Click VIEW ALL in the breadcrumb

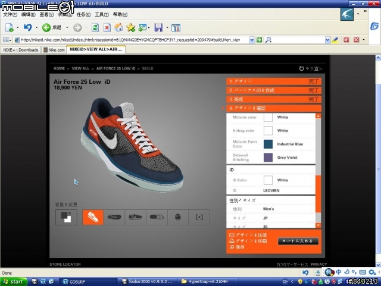(x=80, y=68)
